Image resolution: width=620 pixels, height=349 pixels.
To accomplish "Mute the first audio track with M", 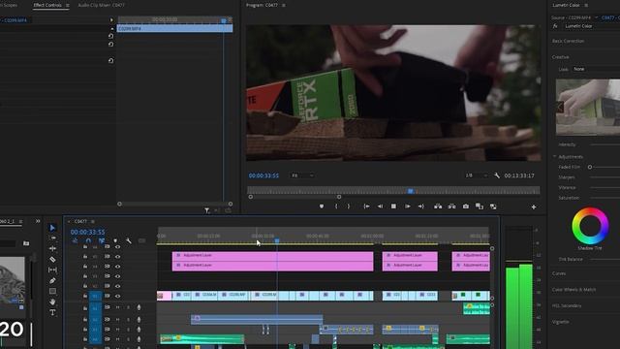I will [117, 307].
